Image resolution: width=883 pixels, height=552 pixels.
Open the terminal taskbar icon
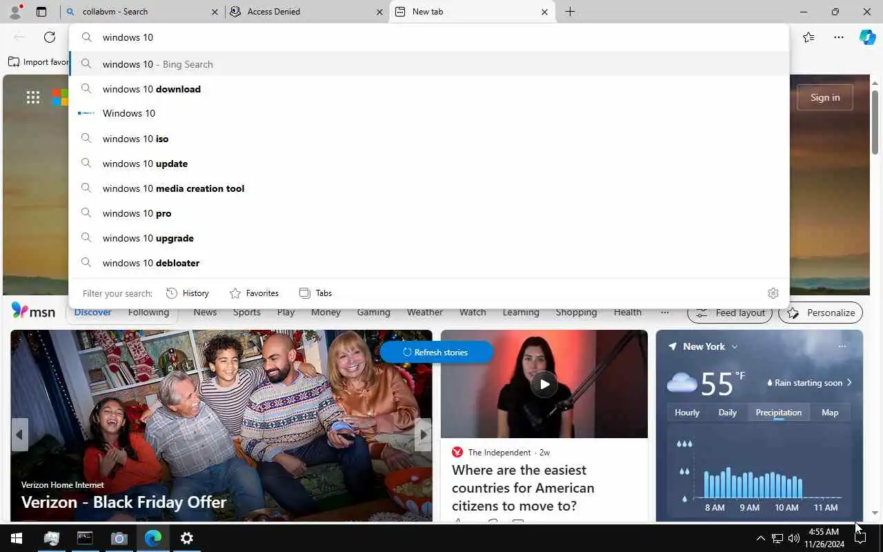(x=85, y=538)
